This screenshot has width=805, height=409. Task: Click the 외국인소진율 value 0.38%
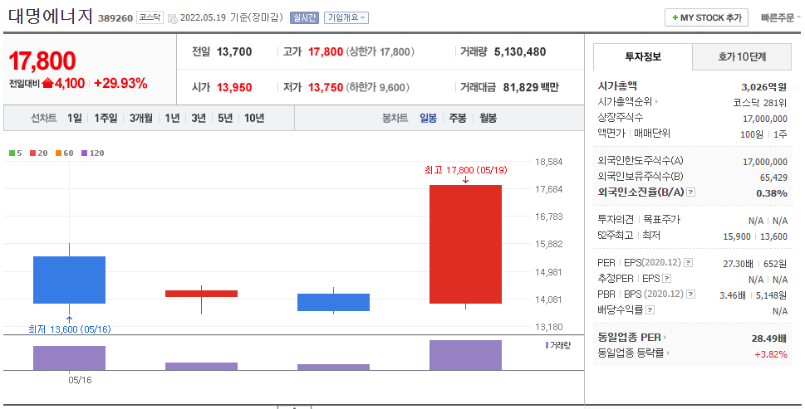(772, 193)
